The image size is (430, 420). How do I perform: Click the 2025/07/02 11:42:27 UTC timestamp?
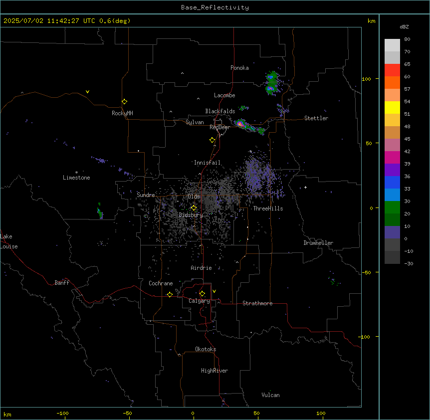[49, 21]
